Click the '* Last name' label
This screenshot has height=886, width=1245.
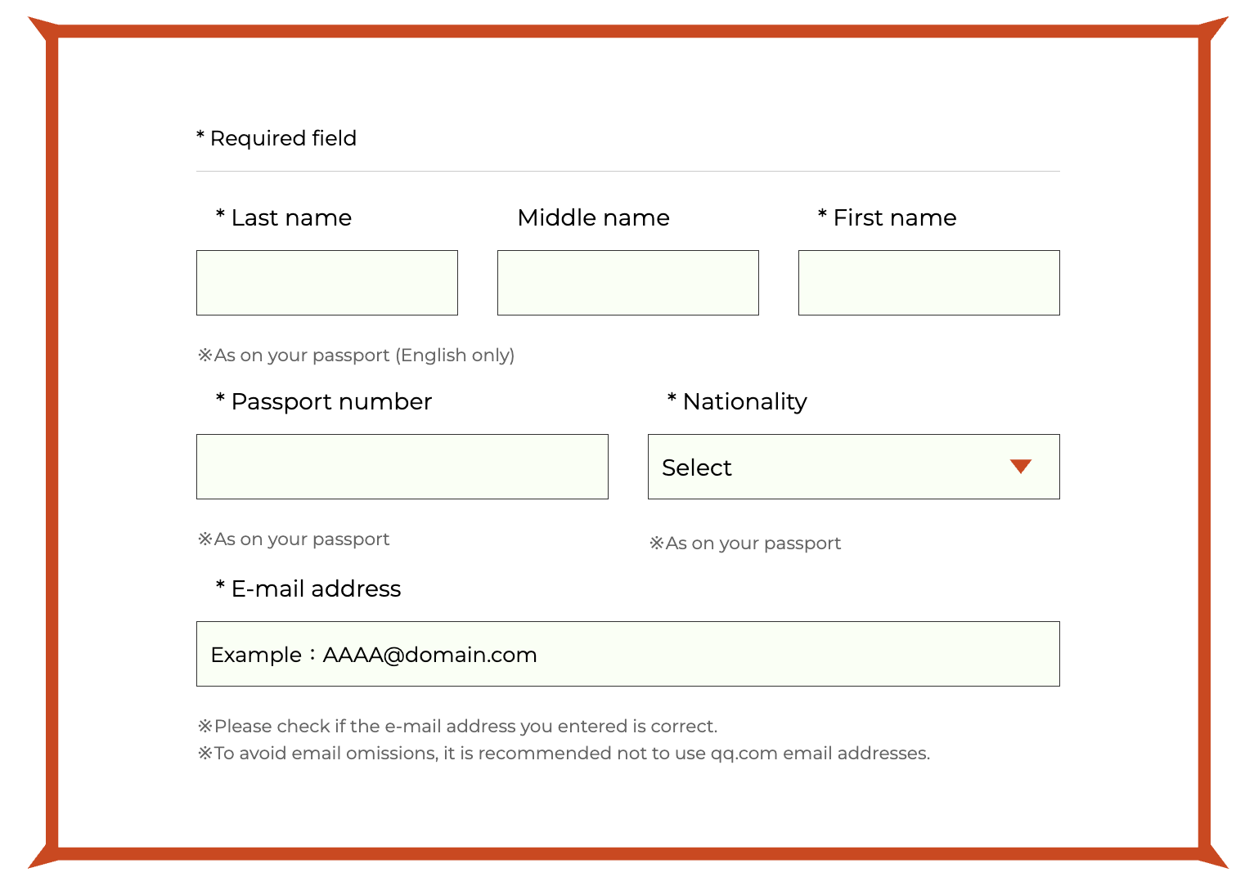pyautogui.click(x=284, y=217)
